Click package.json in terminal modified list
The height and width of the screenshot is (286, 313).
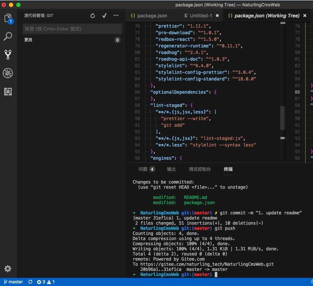(199, 203)
